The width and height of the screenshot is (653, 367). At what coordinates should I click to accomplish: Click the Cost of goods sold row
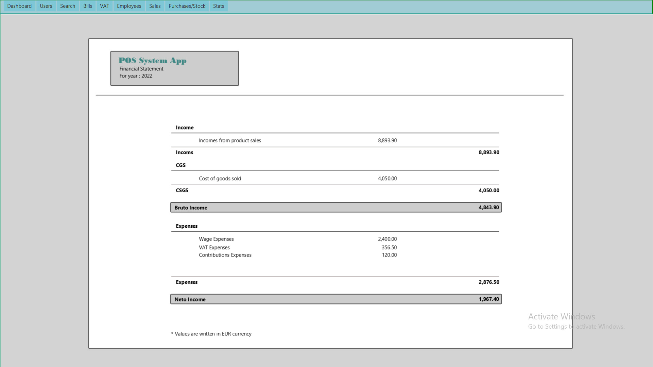pos(220,179)
